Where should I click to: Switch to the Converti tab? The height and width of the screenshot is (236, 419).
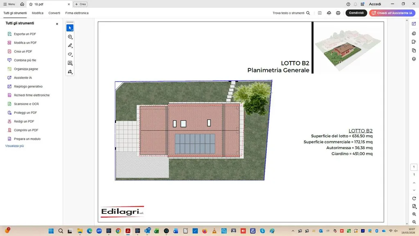coord(54,13)
